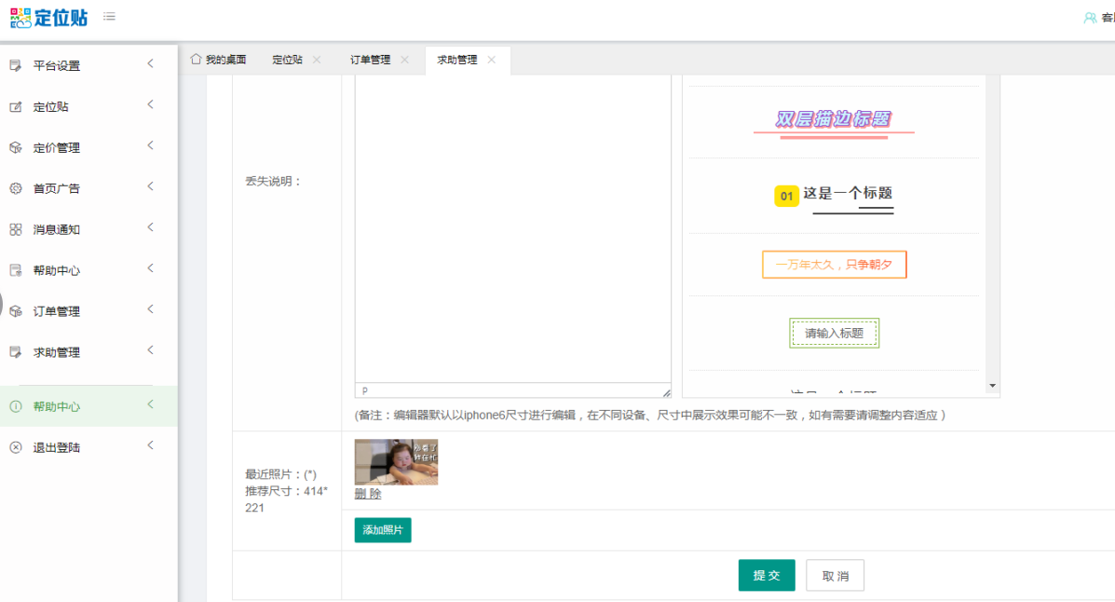
Task: Close the 定位贴 tab
Action: (317, 60)
